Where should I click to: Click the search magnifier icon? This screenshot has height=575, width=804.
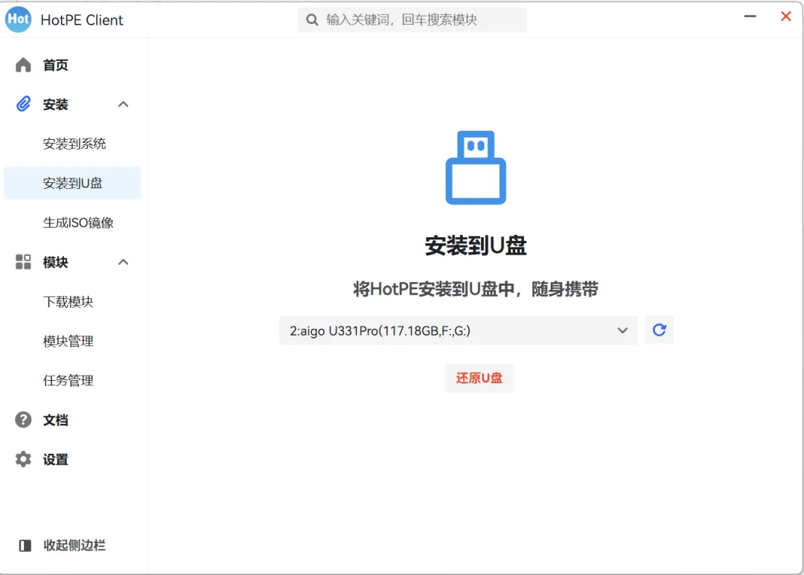[312, 20]
